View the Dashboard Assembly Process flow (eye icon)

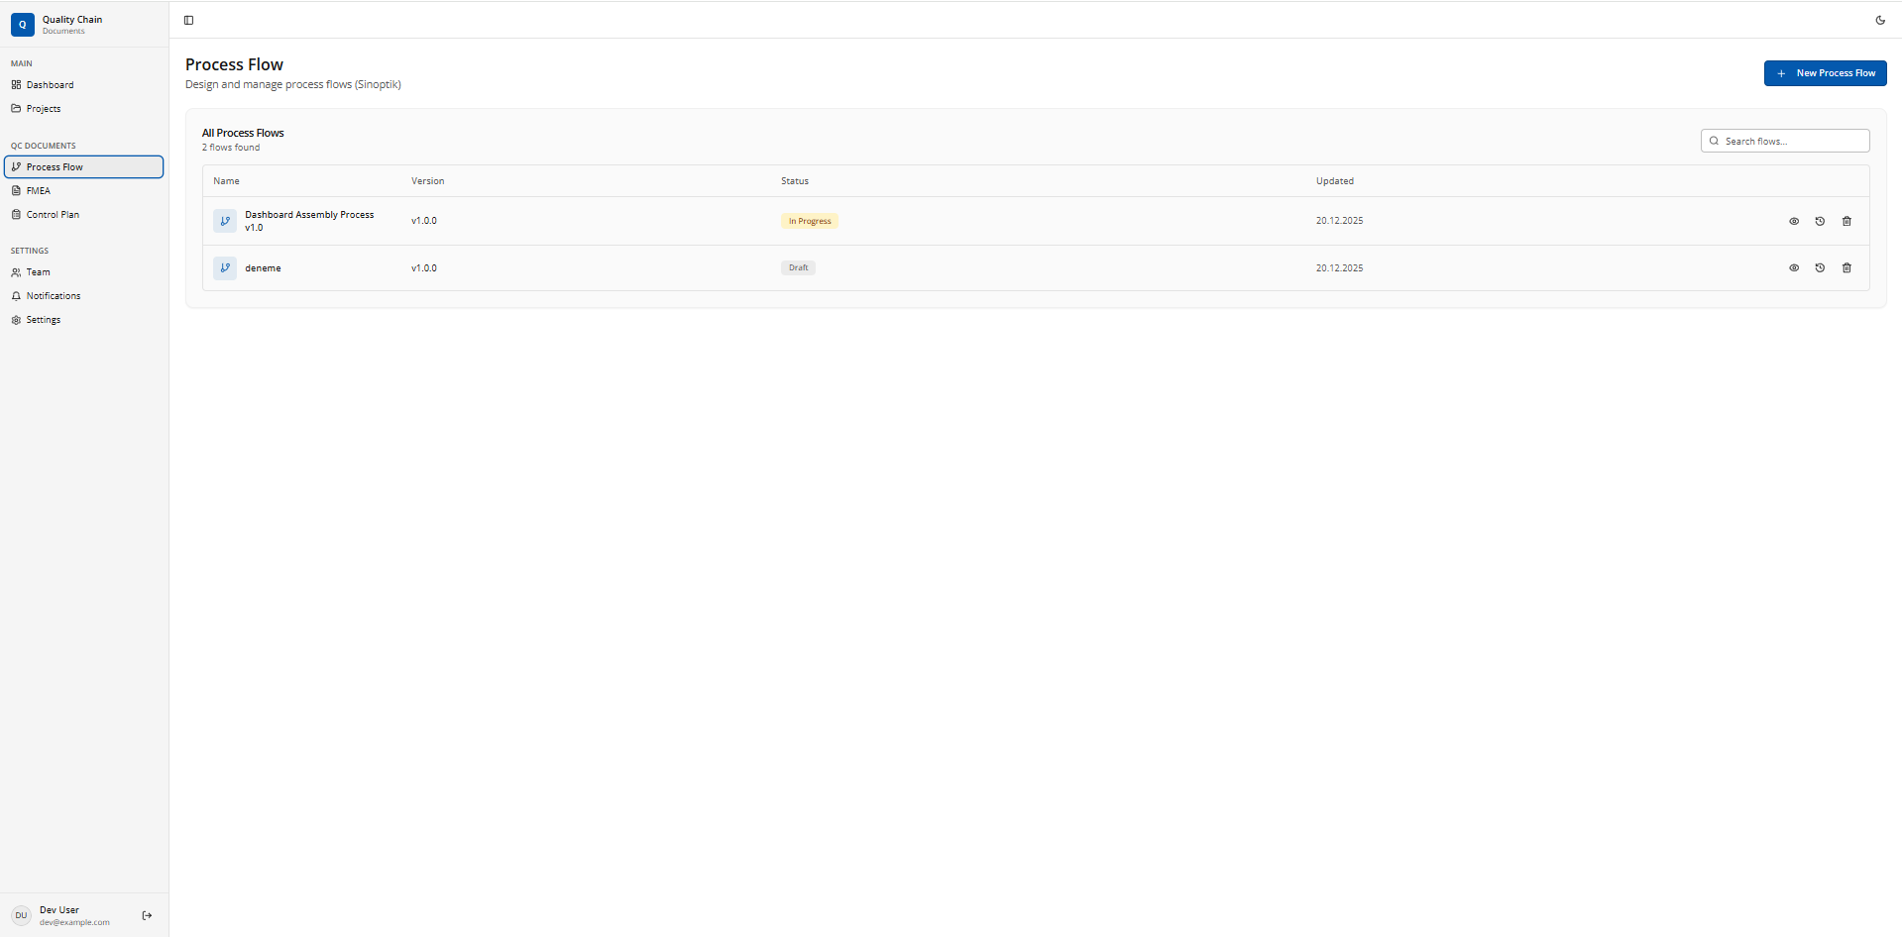(1794, 221)
